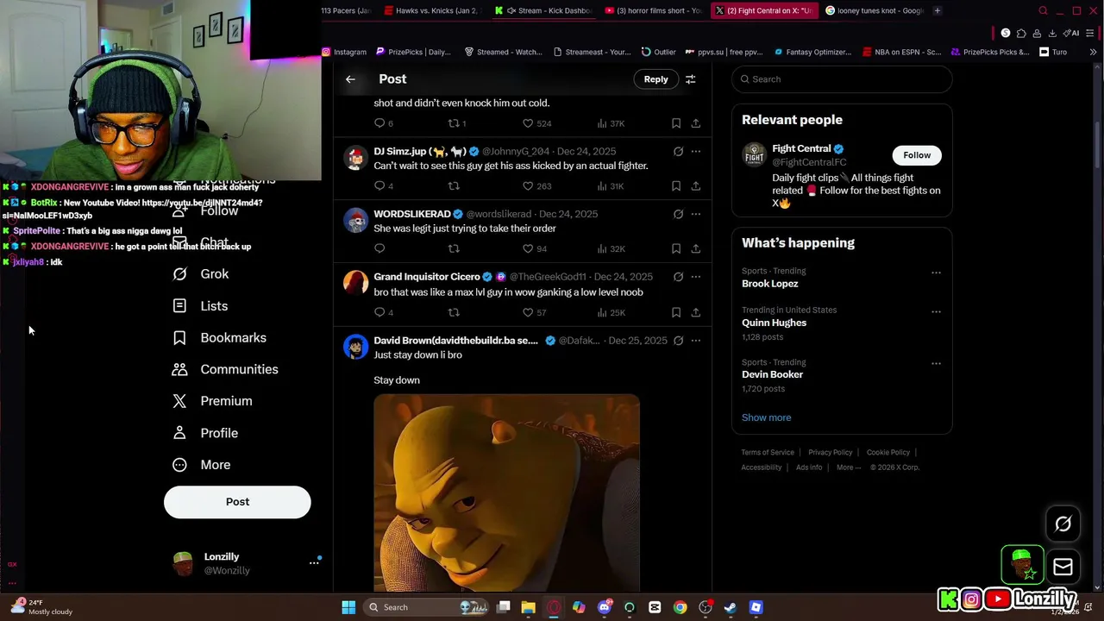Open options for Quinn Hughes trend
Viewport: 1104px width, 621px height.
pos(936,311)
